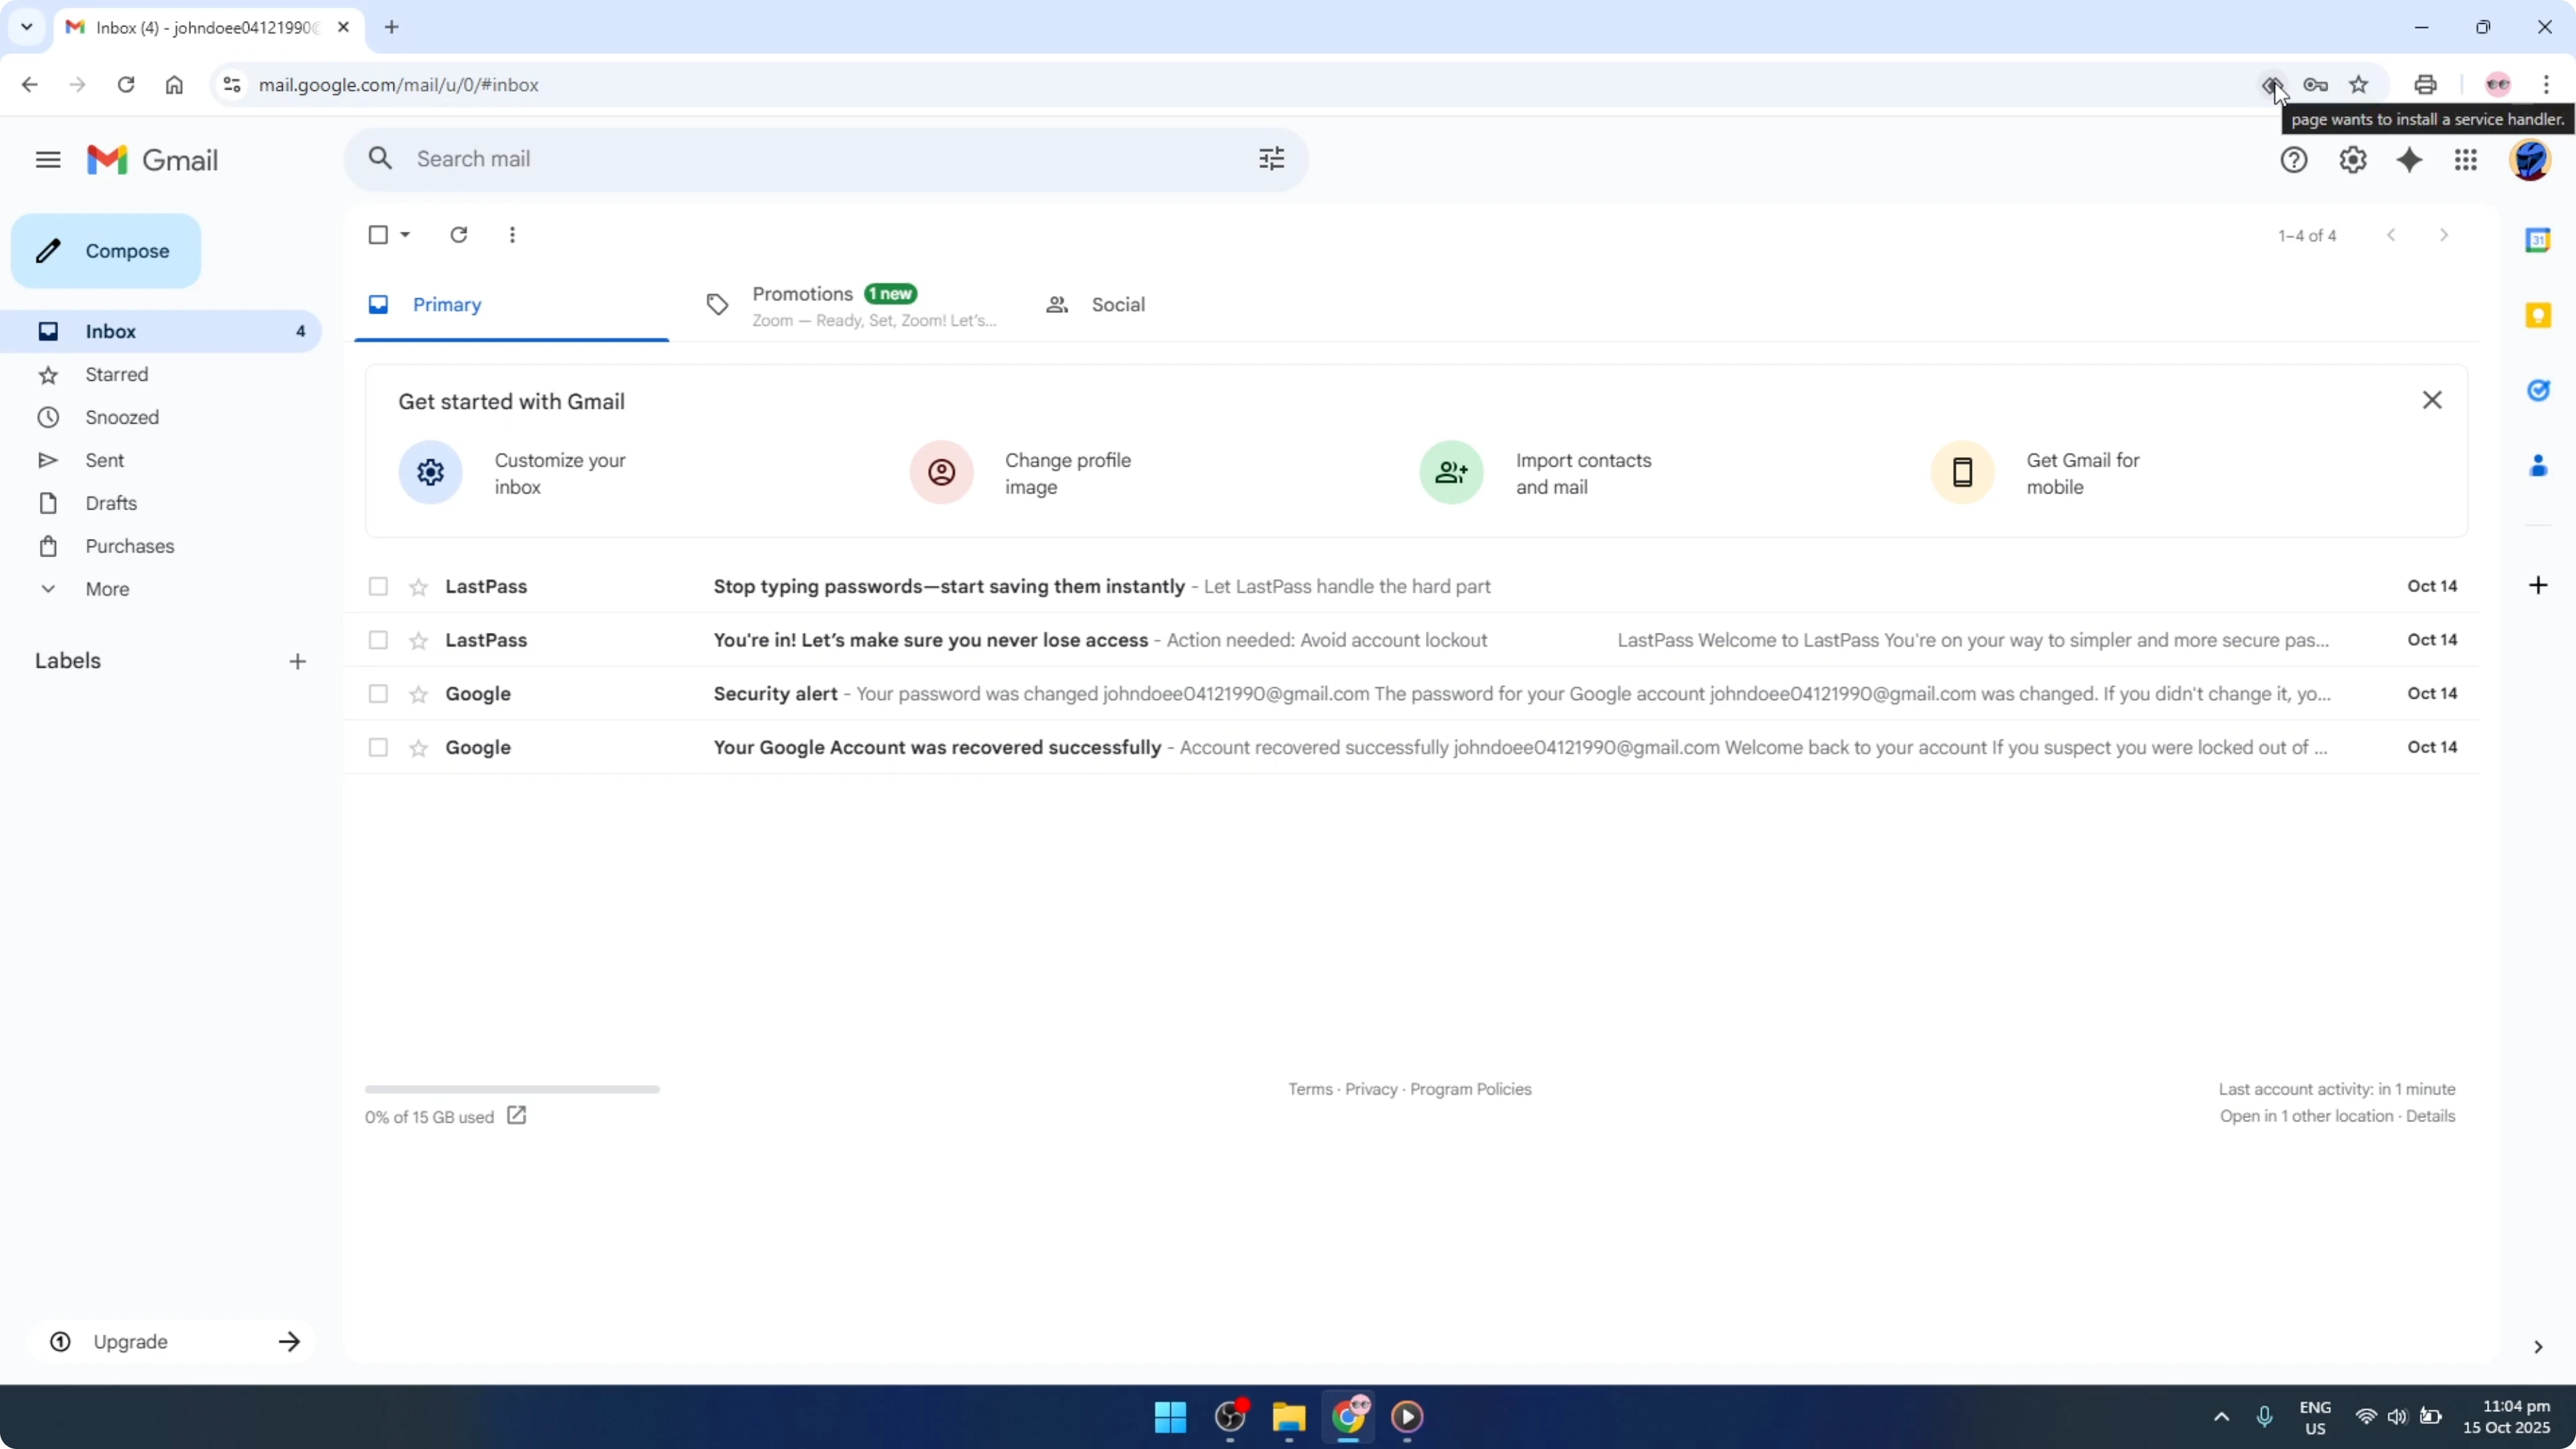Focus the Search mail field
This screenshot has width=2576, height=1449.
(x=825, y=159)
